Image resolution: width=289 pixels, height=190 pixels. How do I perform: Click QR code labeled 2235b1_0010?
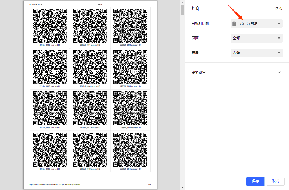[90, 150]
